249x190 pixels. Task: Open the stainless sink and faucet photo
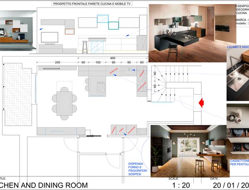[237, 75]
